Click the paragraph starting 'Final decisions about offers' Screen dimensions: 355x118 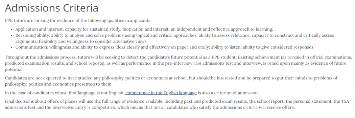tap(177, 104)
